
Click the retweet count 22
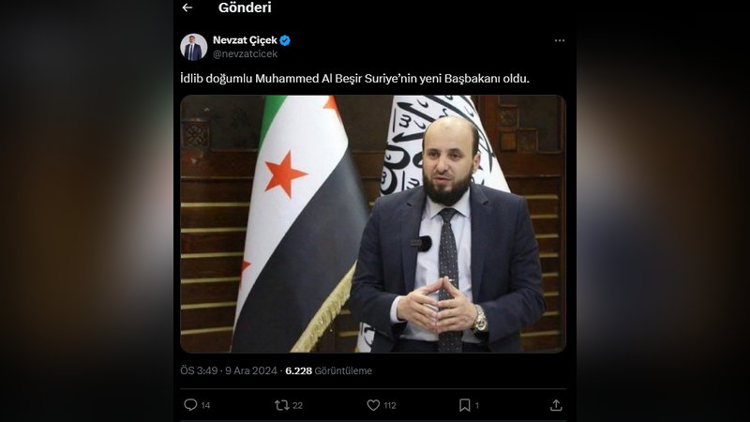tap(297, 406)
